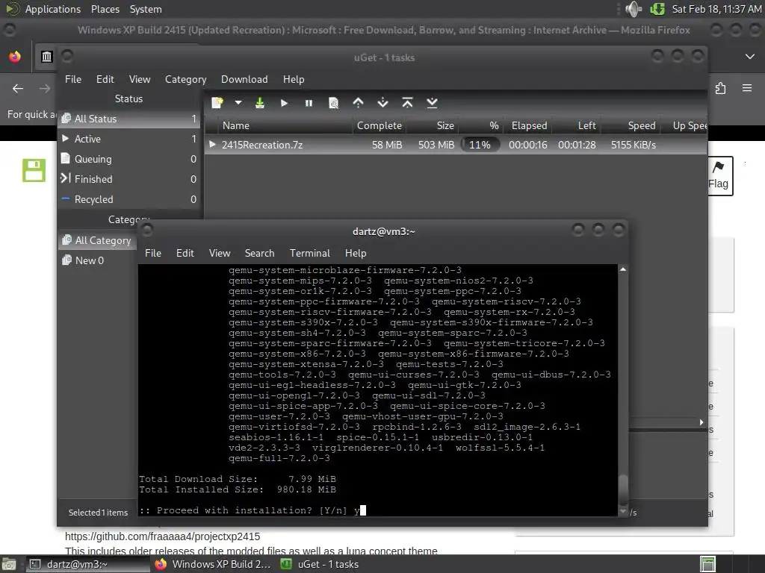Viewport: 765px width, 573px height.
Task: Sort uGet list by Size column header
Action: 433,125
